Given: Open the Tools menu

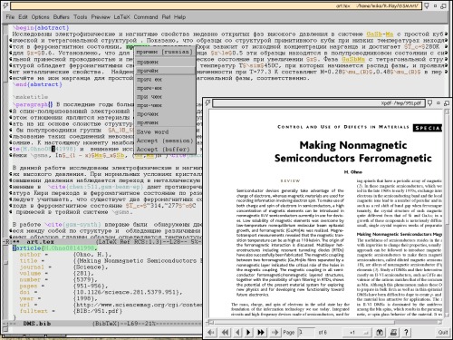Looking at the screenshot, I should (x=81, y=17).
